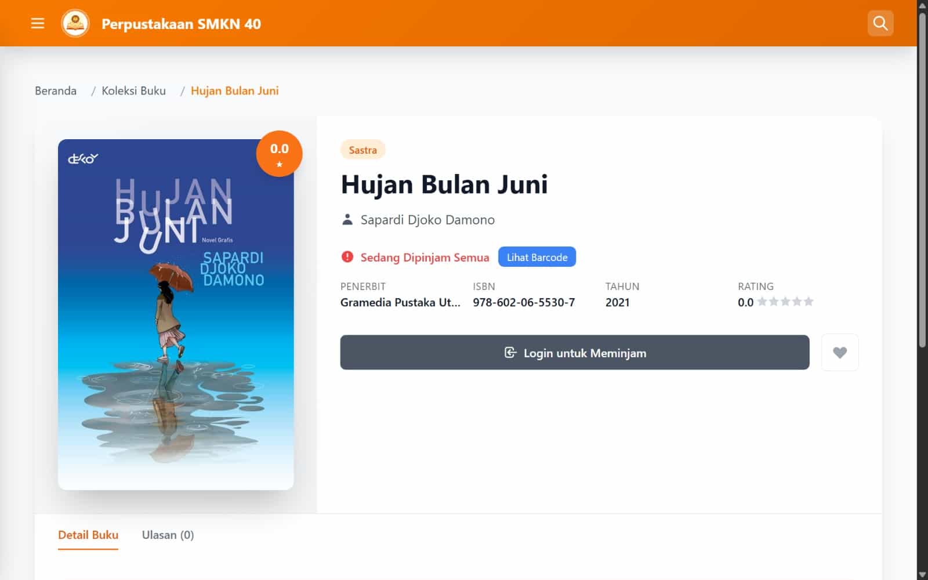Click Login untuk Meminjam button
Screen dimensions: 928x580
click(x=575, y=352)
